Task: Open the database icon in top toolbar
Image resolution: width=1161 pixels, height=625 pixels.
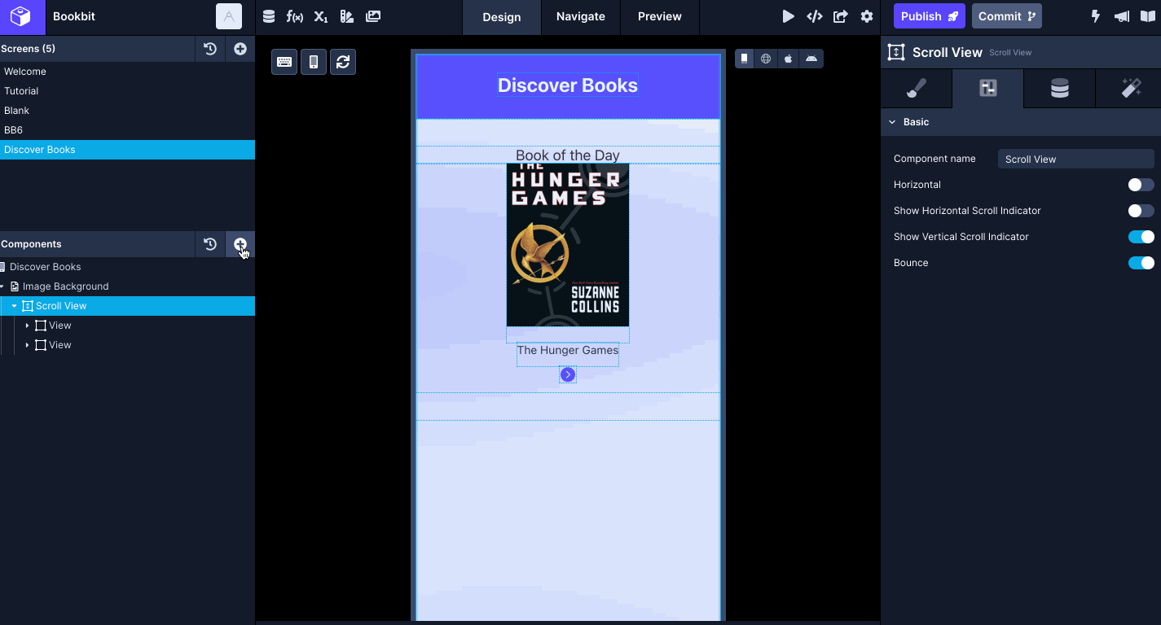Action: point(269,16)
